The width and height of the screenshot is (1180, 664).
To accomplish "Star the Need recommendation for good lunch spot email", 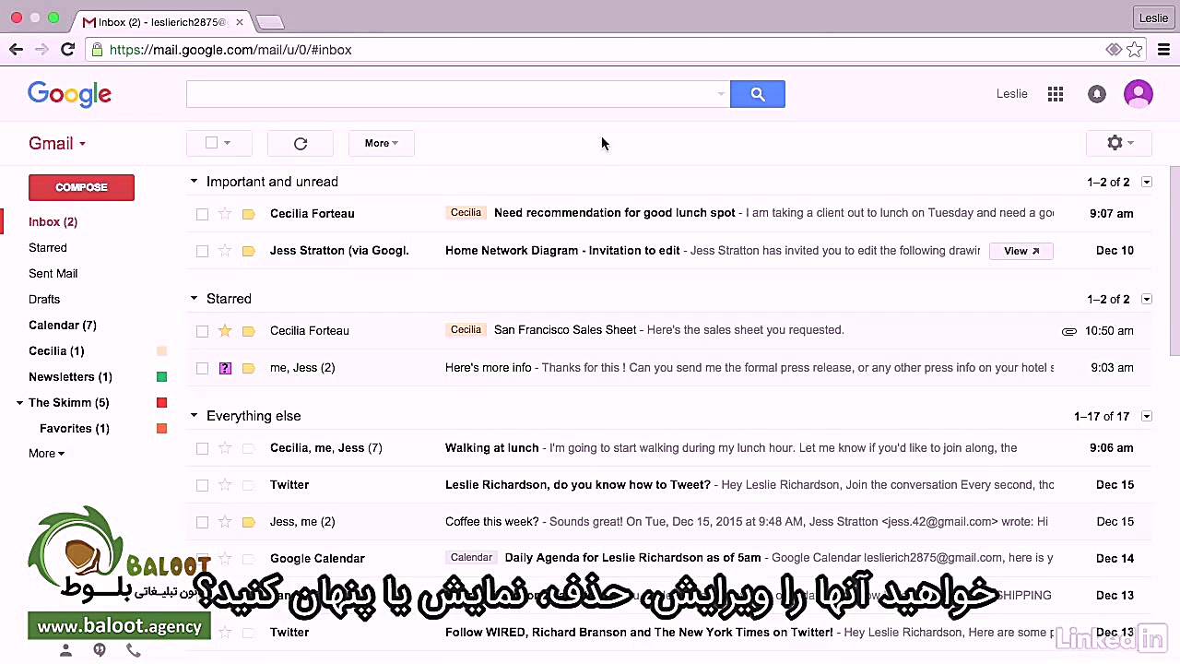I will 225,214.
